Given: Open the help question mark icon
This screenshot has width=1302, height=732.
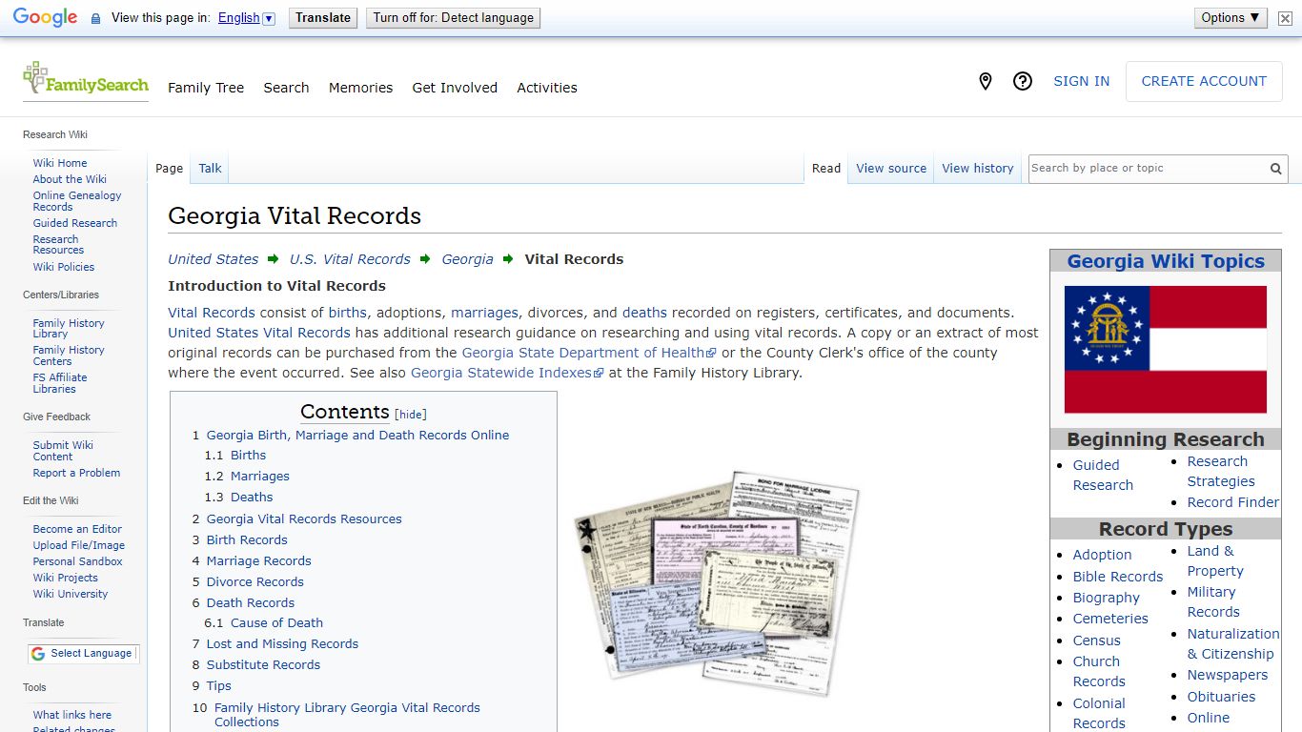Looking at the screenshot, I should [x=1023, y=82].
